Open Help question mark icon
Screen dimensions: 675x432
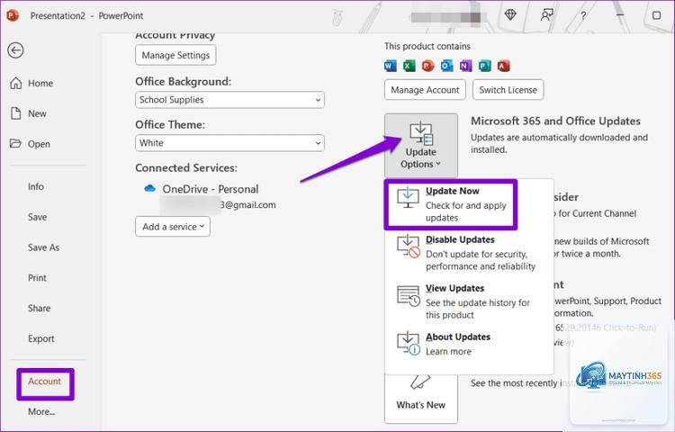tap(583, 16)
